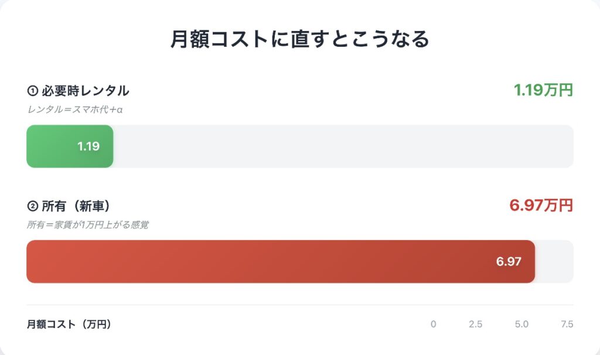600x355 pixels.
Task: Click the 6.97 label inside red bar
Action: (509, 262)
